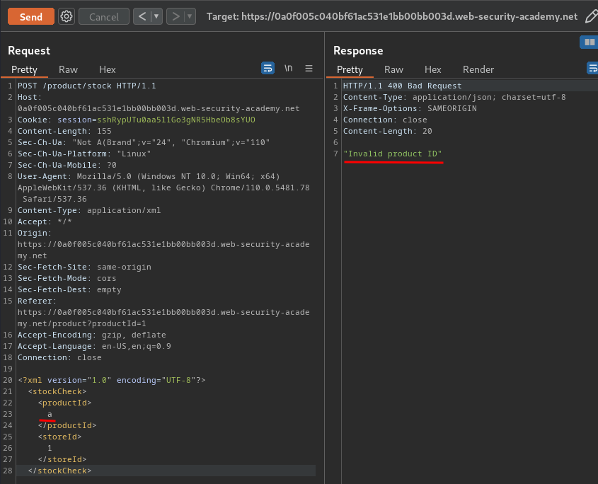
Task: Click the "Invalid product ID" response body
Action: pyautogui.click(x=393, y=154)
